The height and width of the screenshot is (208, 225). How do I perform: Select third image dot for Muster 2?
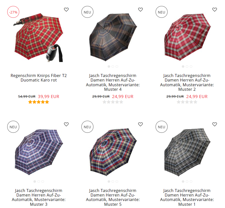point(191,66)
